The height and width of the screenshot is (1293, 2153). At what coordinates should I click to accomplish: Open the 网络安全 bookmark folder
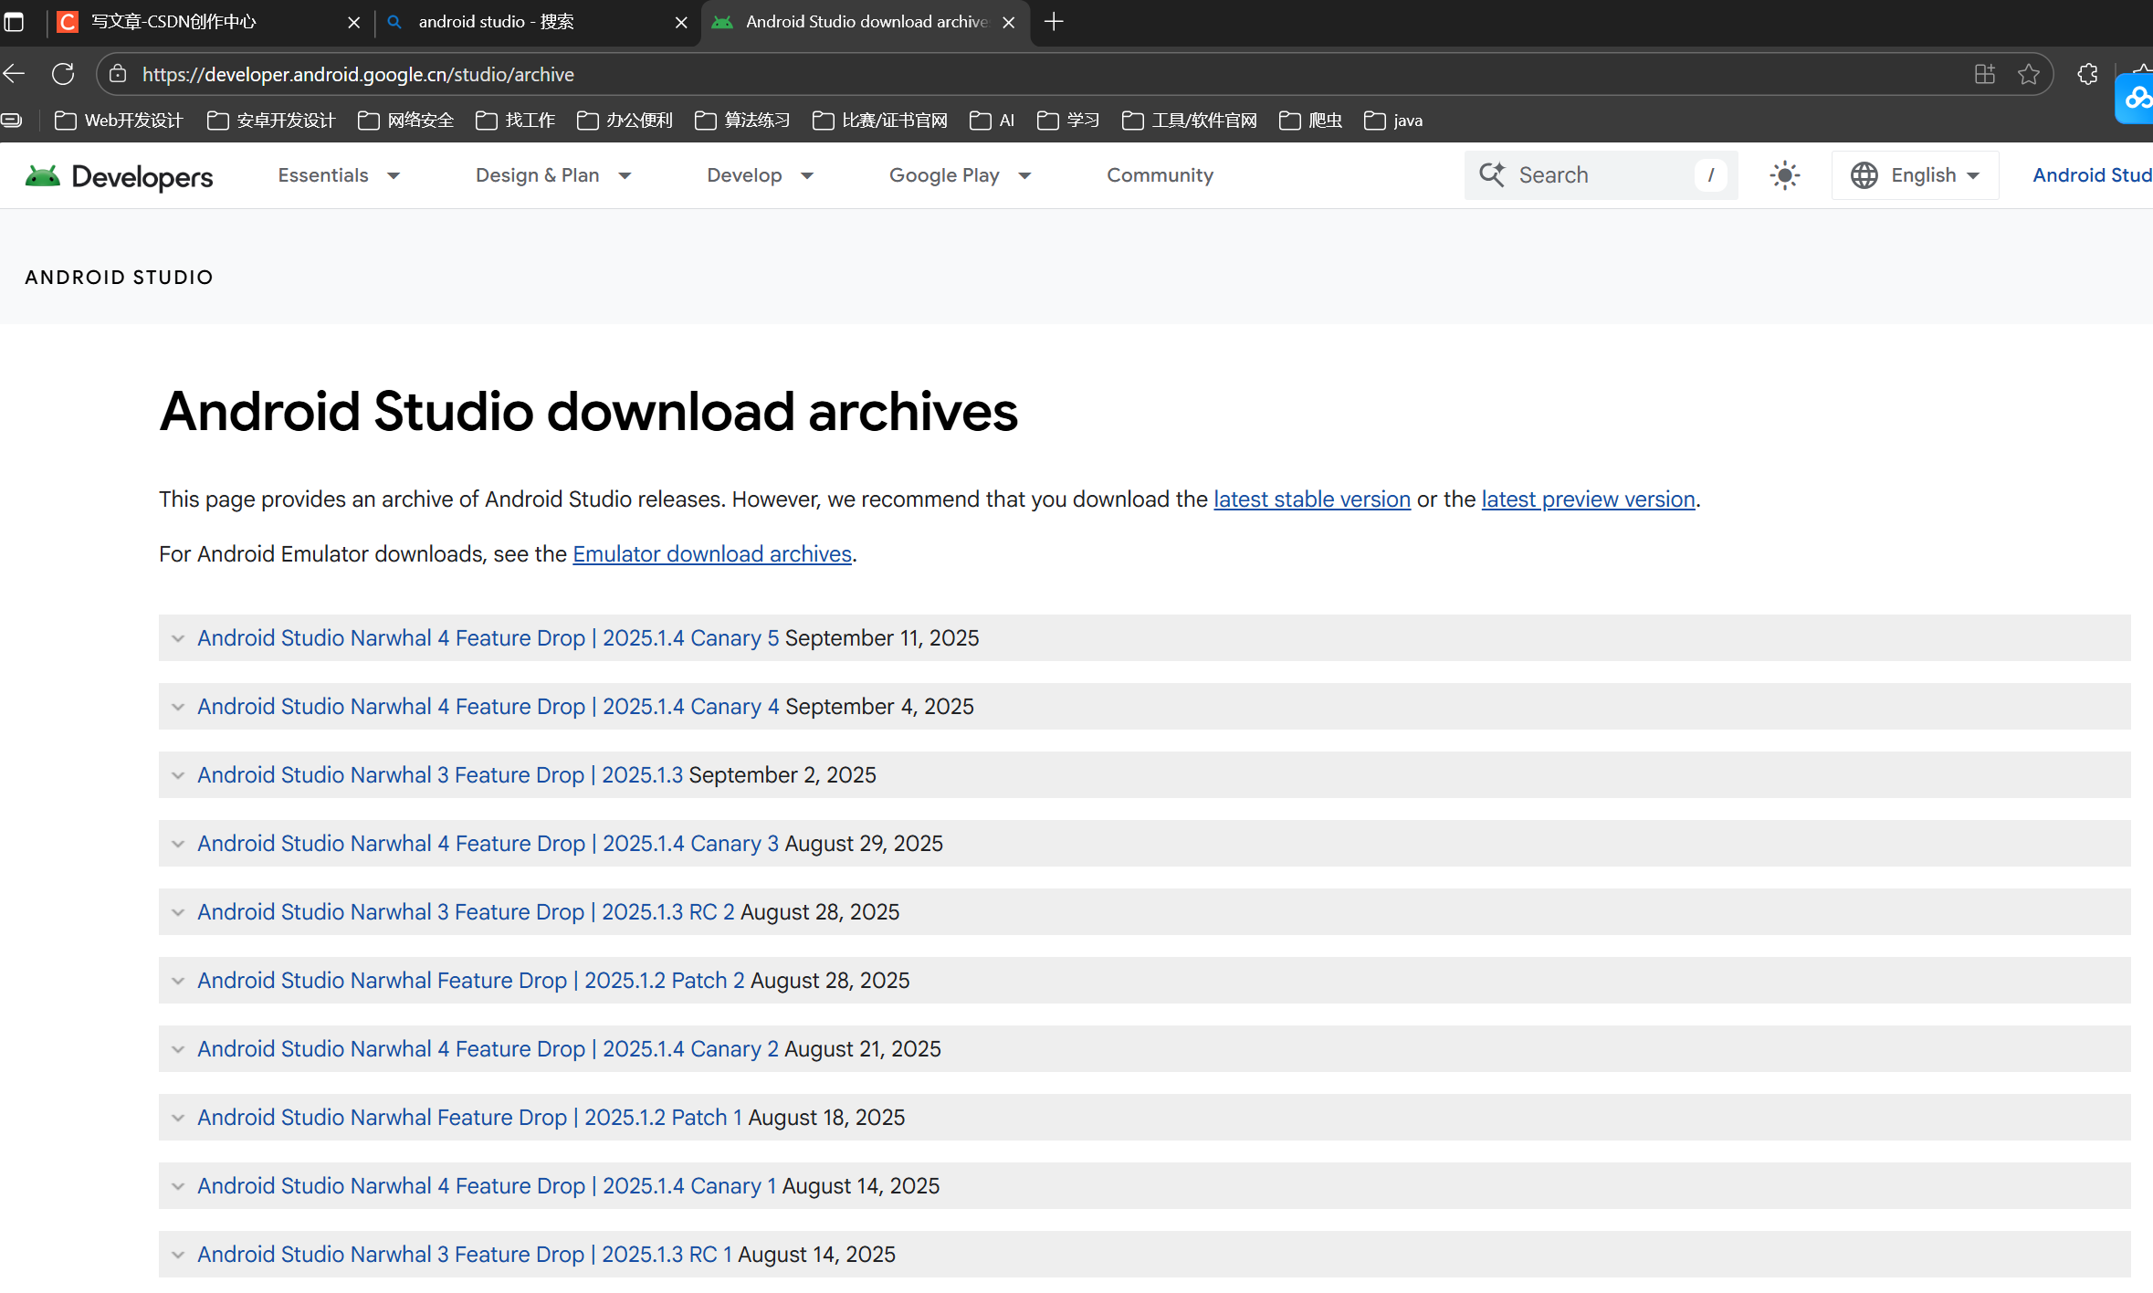(406, 121)
